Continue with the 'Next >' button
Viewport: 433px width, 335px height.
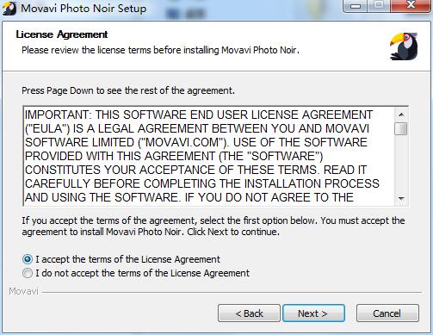(313, 313)
